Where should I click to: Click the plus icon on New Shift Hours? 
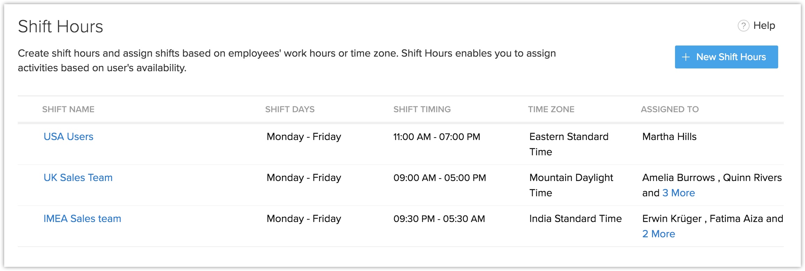point(685,57)
